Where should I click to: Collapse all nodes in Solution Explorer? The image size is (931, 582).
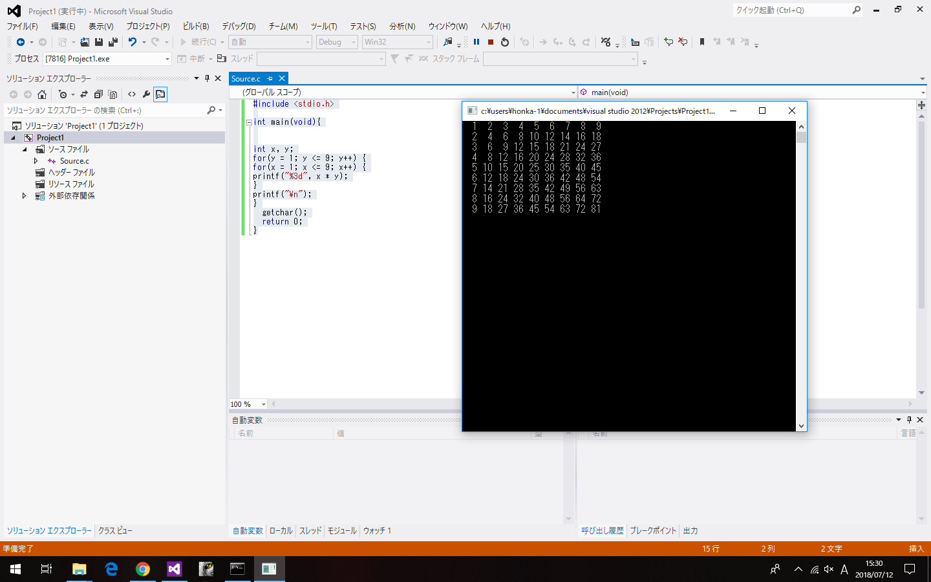click(x=98, y=94)
